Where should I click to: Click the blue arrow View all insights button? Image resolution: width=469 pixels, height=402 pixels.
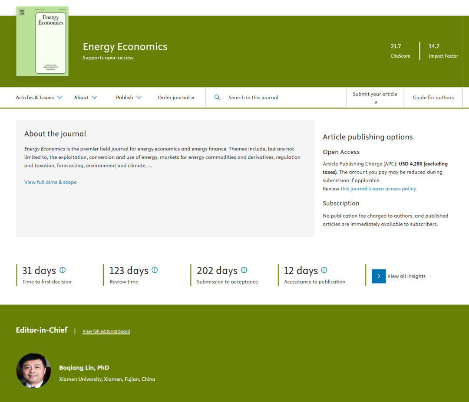point(379,276)
